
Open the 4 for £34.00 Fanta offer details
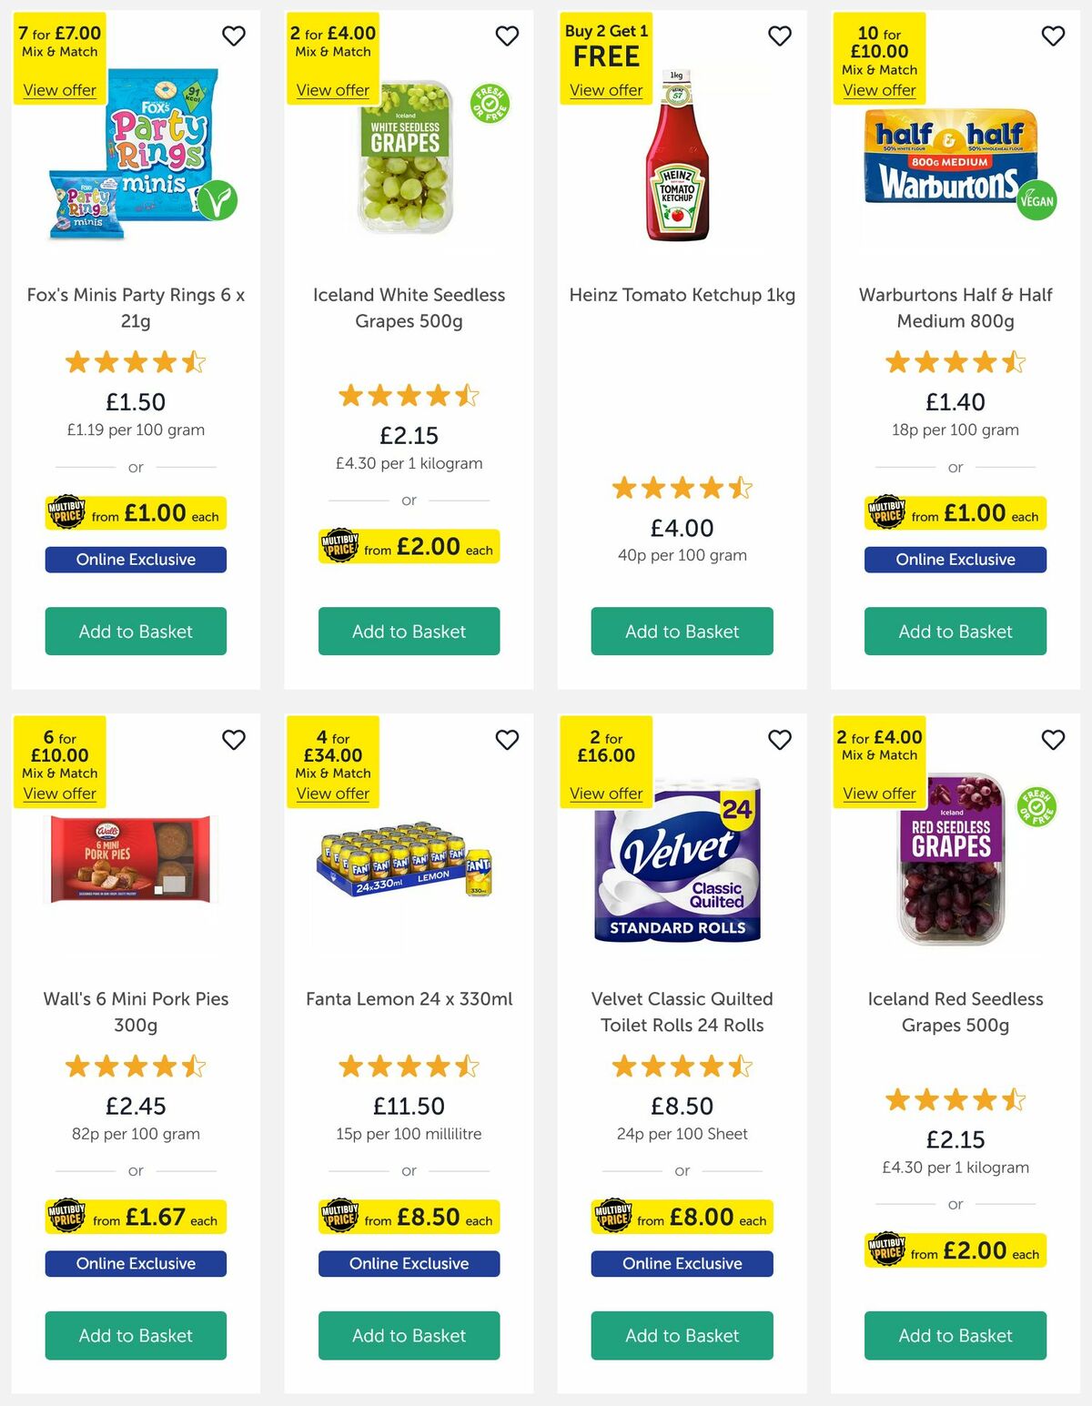[331, 793]
